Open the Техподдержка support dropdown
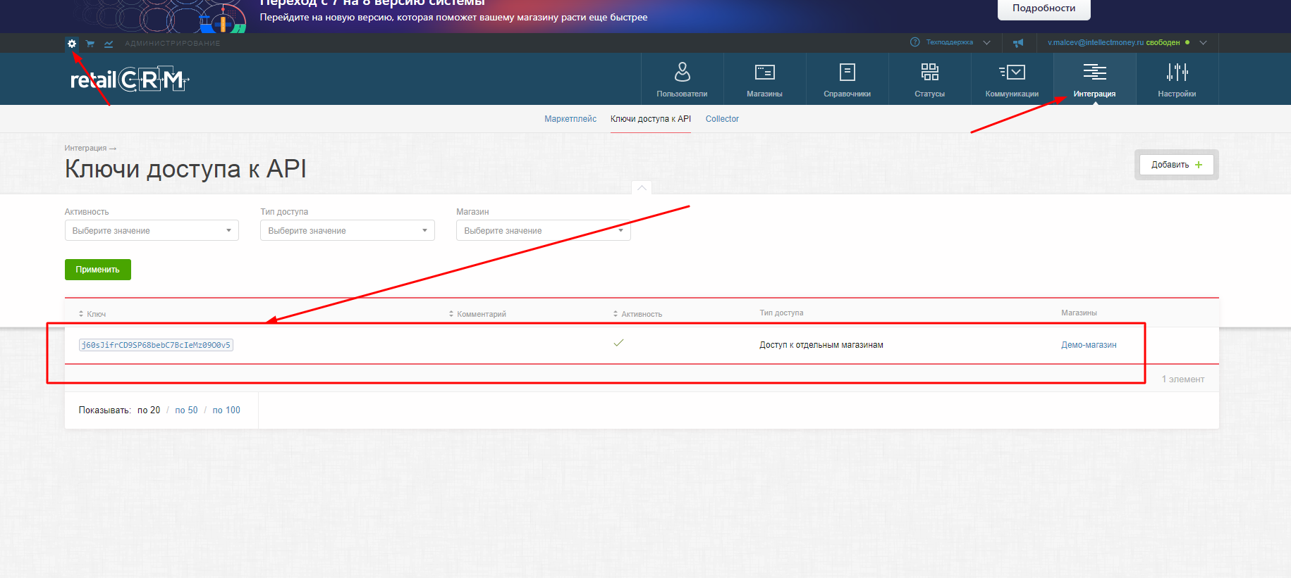 coord(950,43)
